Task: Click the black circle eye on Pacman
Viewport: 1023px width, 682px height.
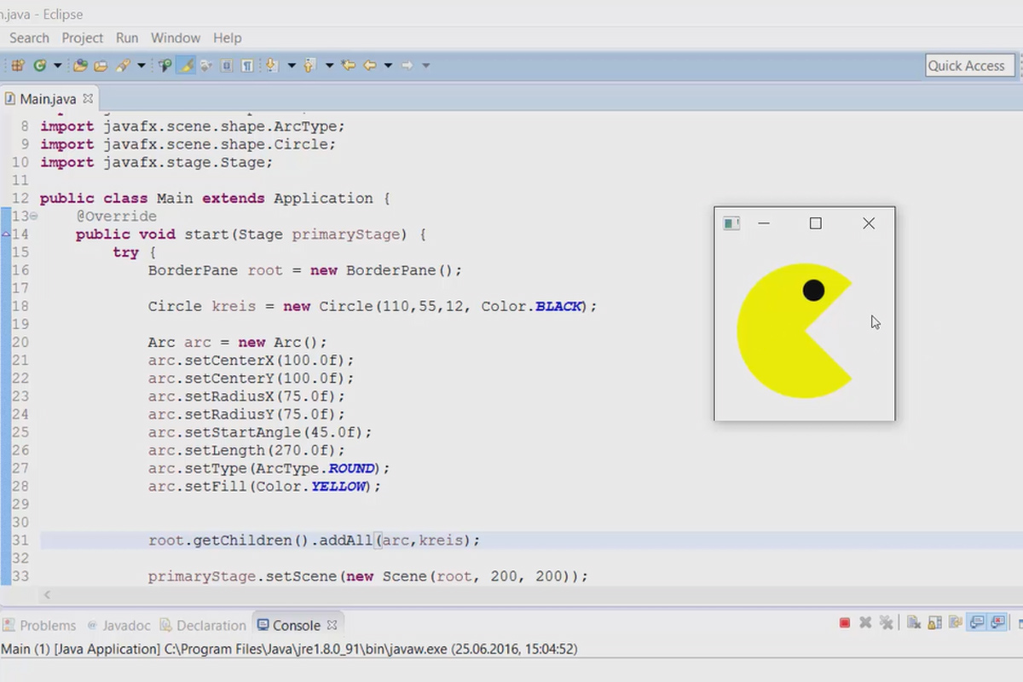Action: point(813,290)
